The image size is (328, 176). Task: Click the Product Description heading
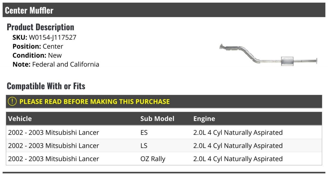pos(40,27)
